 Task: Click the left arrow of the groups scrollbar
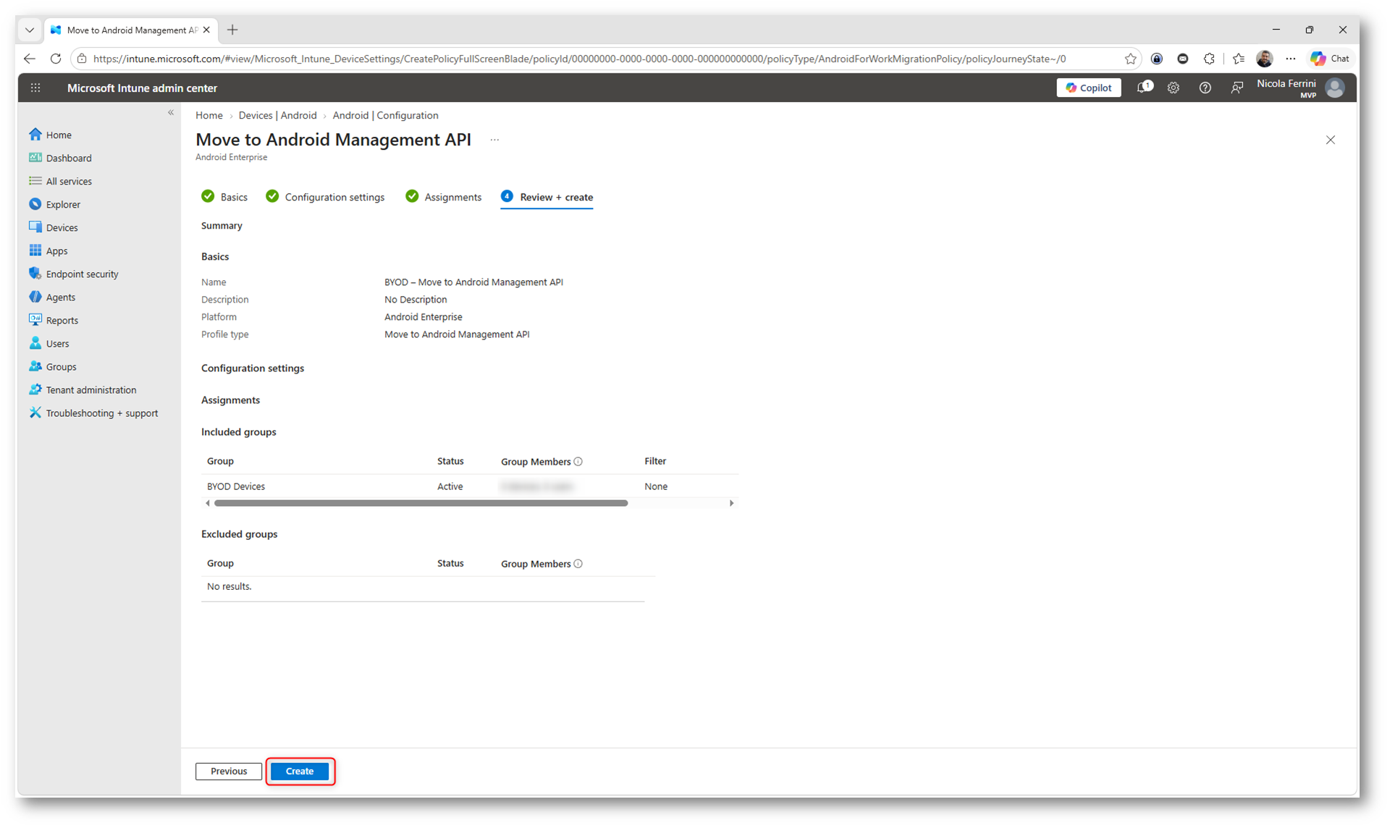[x=208, y=503]
